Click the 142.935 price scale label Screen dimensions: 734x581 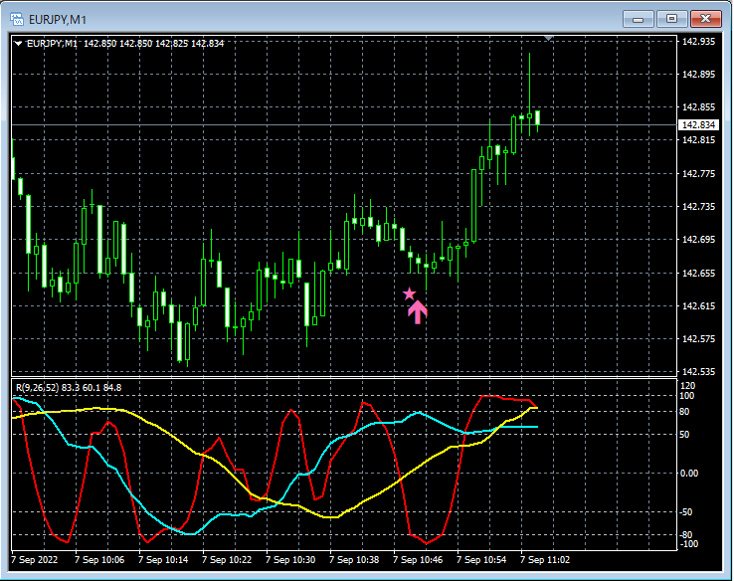[x=698, y=42]
